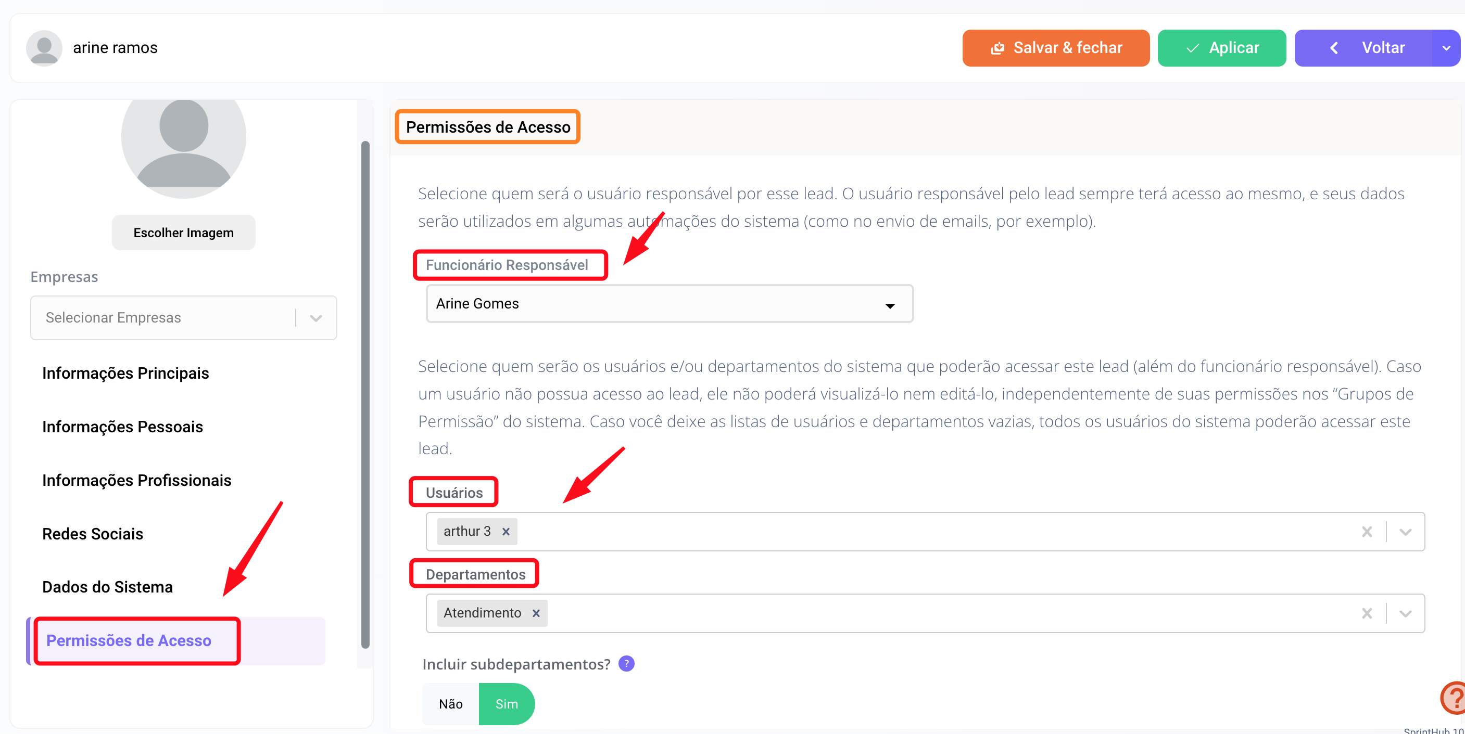1465x734 pixels.
Task: Remove the Atendimento department tag
Action: tap(536, 613)
